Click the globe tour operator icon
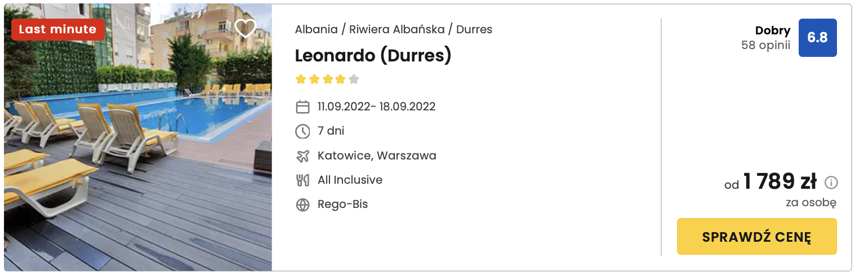The height and width of the screenshot is (275, 855). [302, 205]
